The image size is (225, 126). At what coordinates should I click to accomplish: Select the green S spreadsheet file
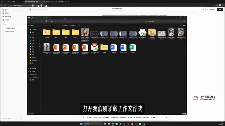[133, 48]
